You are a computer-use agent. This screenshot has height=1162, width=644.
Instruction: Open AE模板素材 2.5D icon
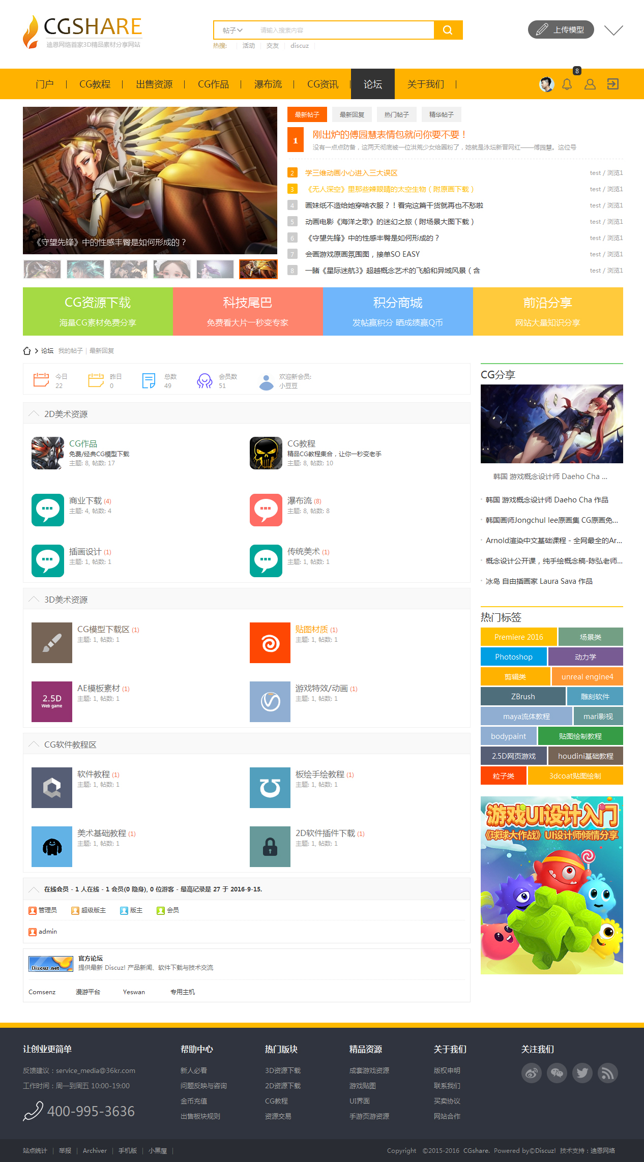(52, 702)
